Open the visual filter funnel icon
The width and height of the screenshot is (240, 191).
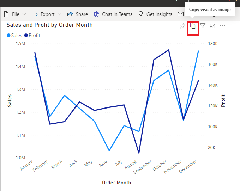(203, 26)
